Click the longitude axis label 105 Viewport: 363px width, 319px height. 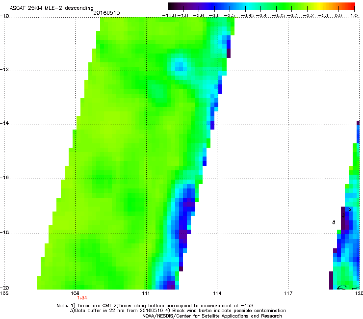coord(4,293)
